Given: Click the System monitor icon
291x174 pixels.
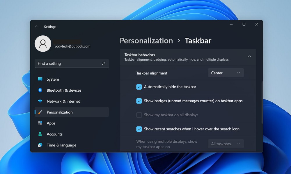Looking at the screenshot, I should click(40, 79).
